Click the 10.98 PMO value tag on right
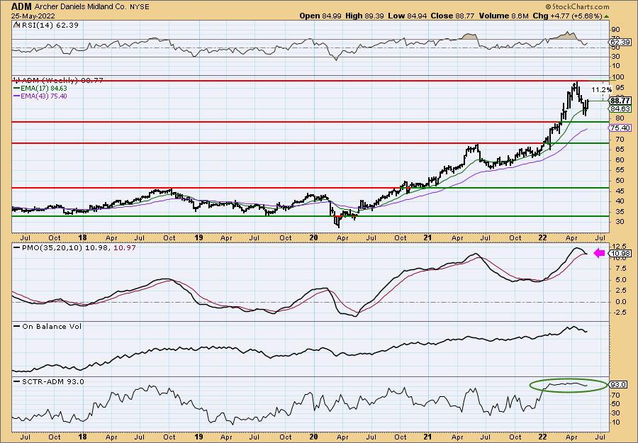638x443 pixels. pyautogui.click(x=620, y=254)
